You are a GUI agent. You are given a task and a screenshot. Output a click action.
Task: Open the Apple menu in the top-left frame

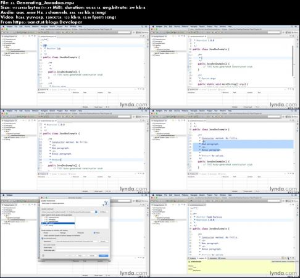pos(3,27)
